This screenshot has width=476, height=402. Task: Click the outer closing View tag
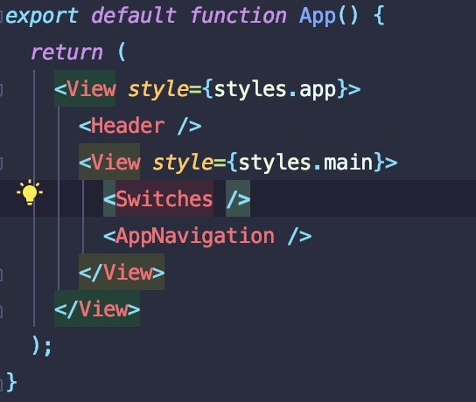(97, 308)
